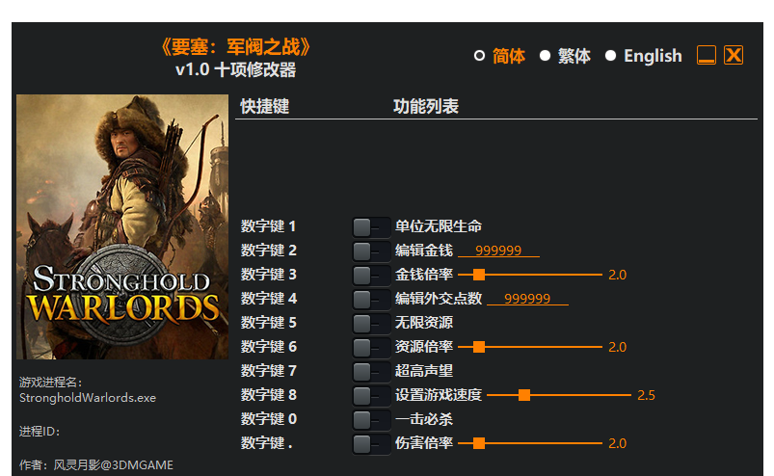
Task: Click the 《要塞：军阀之战》 title text
Action: (235, 47)
